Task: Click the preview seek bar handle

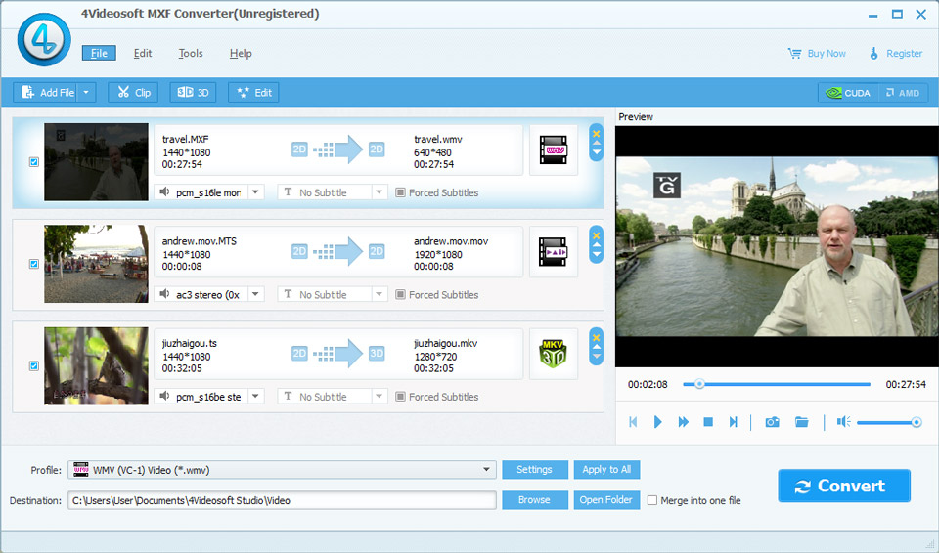Action: pos(698,384)
